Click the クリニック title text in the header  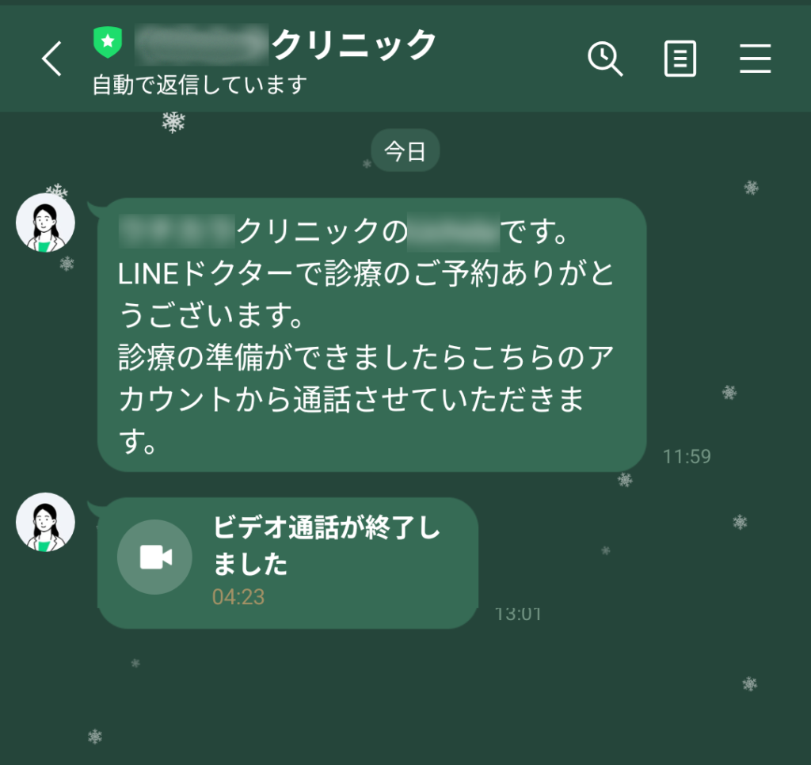tap(354, 44)
